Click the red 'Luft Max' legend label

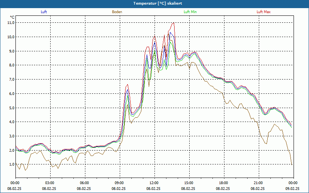[263, 12]
